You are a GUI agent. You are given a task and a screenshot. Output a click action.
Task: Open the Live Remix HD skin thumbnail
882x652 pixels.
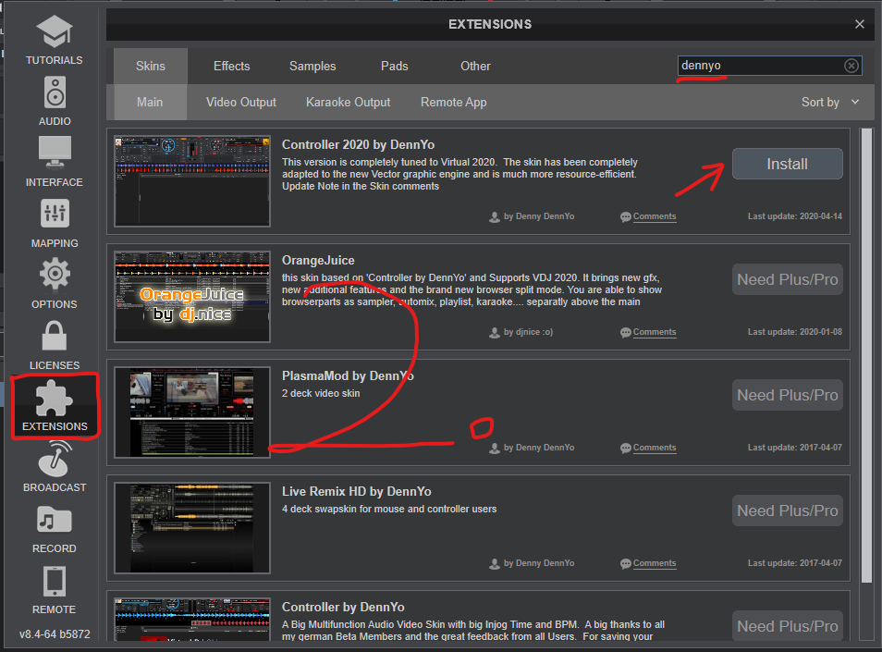point(192,528)
